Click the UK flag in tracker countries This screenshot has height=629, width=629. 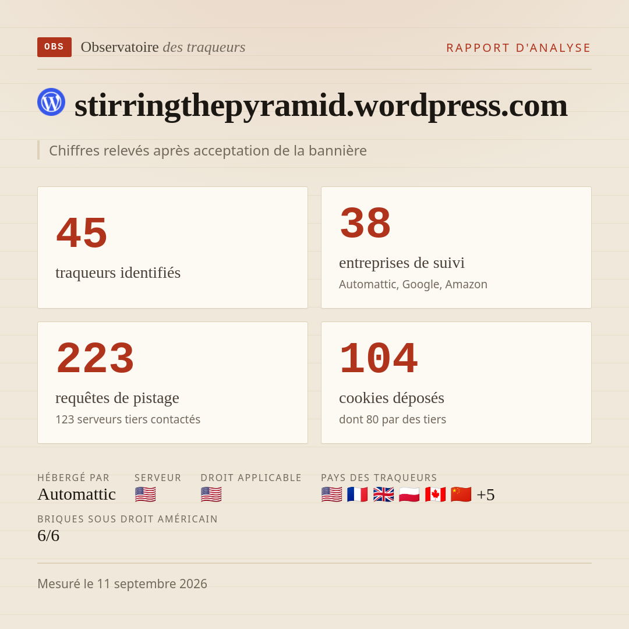click(383, 494)
